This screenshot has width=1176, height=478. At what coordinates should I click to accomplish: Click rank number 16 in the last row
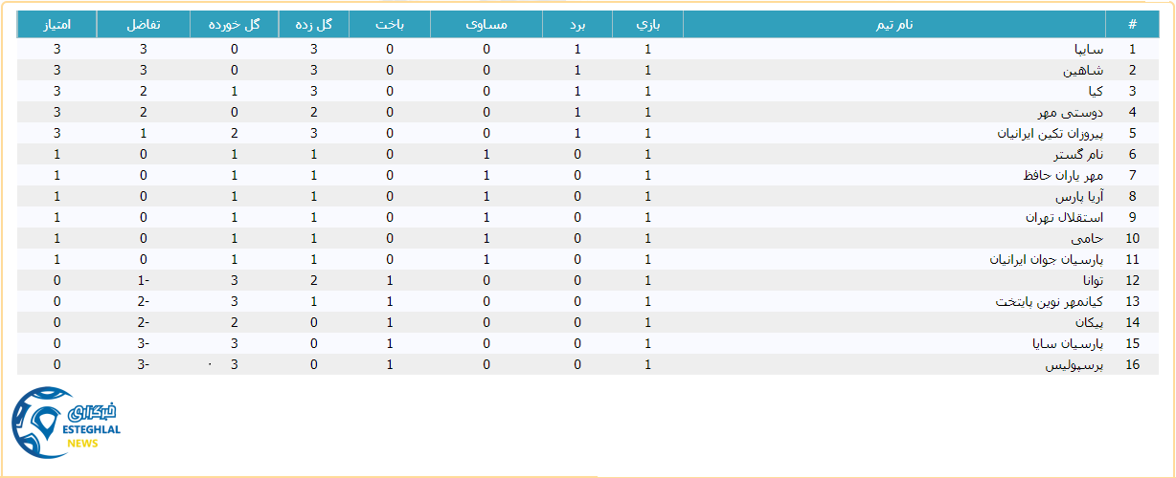click(x=1132, y=365)
